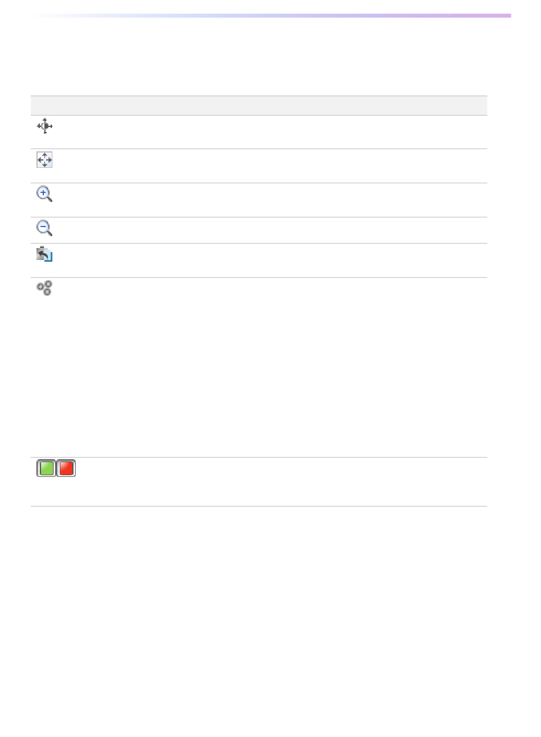Image resolution: width=541 pixels, height=737 pixels.
Task: Select the clustered cog wheels icon
Action: 44,288
